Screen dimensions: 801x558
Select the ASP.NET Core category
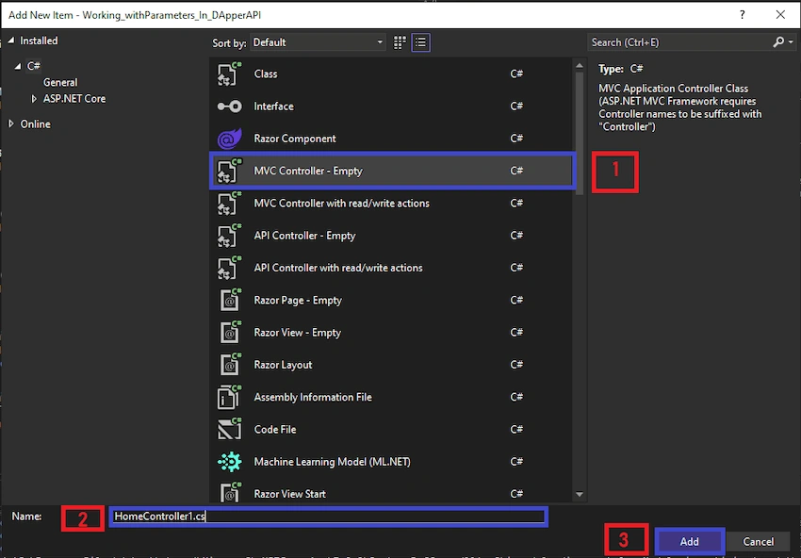pos(74,99)
